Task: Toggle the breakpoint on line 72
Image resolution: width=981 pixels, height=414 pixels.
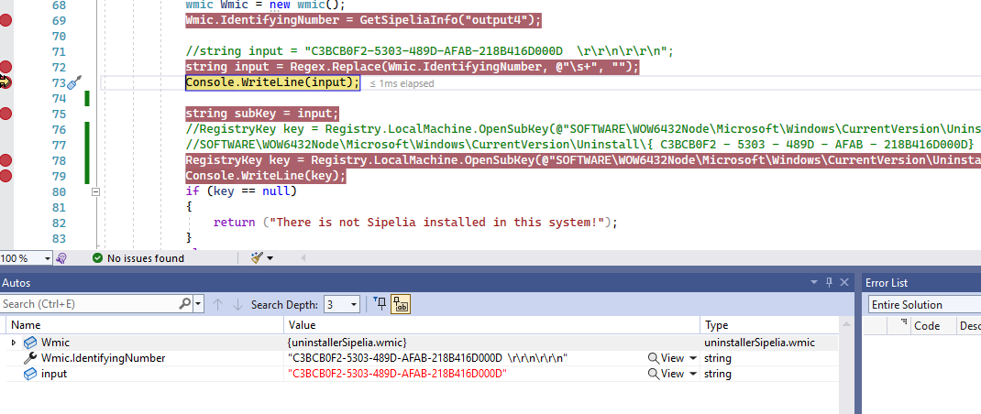Action: pyautogui.click(x=6, y=67)
